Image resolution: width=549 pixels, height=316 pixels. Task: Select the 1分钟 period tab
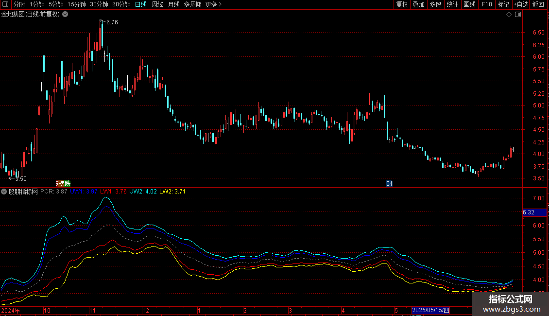click(37, 4)
